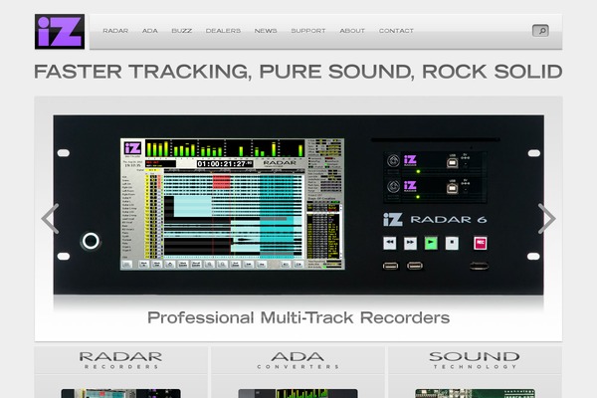Image resolution: width=597 pixels, height=398 pixels.
Task: Open the RADAR Recorders section heading
Action: tap(120, 360)
